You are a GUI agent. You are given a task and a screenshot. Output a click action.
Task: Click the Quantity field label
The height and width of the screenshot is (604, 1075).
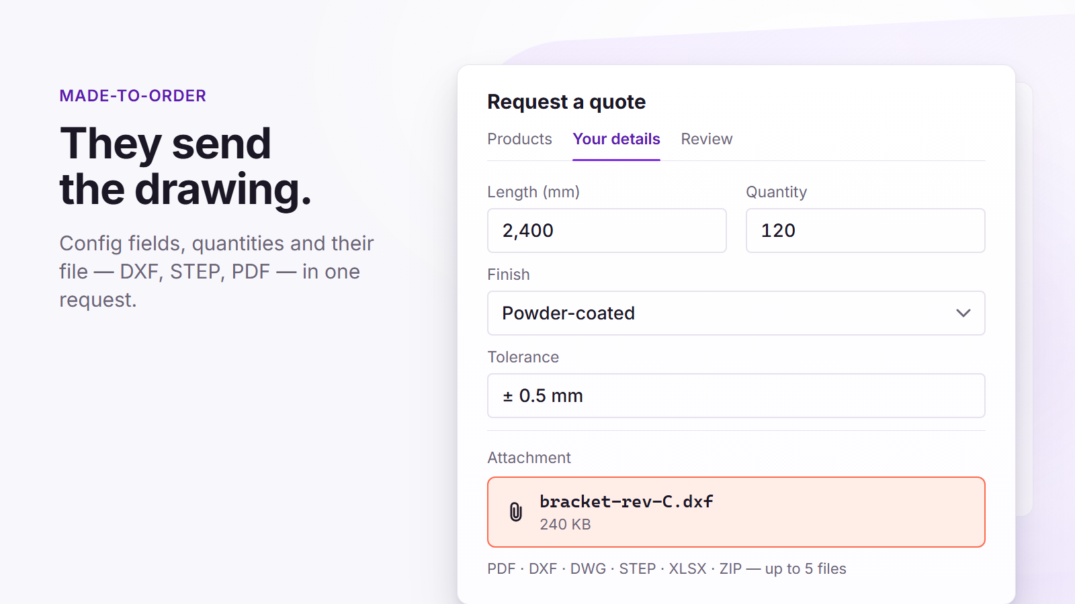coord(776,192)
